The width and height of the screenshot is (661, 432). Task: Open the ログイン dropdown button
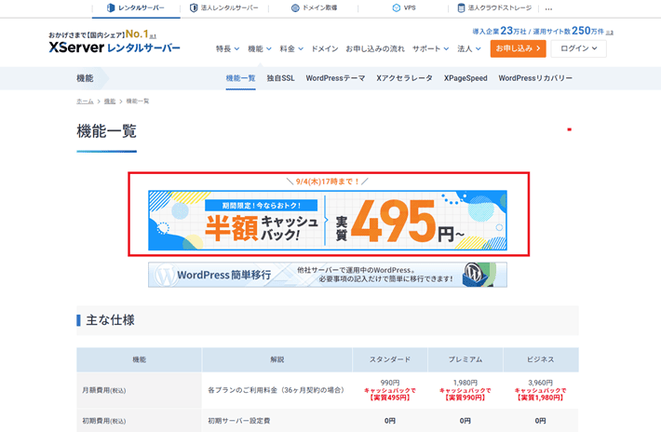click(x=578, y=48)
